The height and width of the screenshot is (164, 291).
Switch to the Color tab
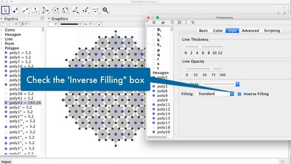218,31
